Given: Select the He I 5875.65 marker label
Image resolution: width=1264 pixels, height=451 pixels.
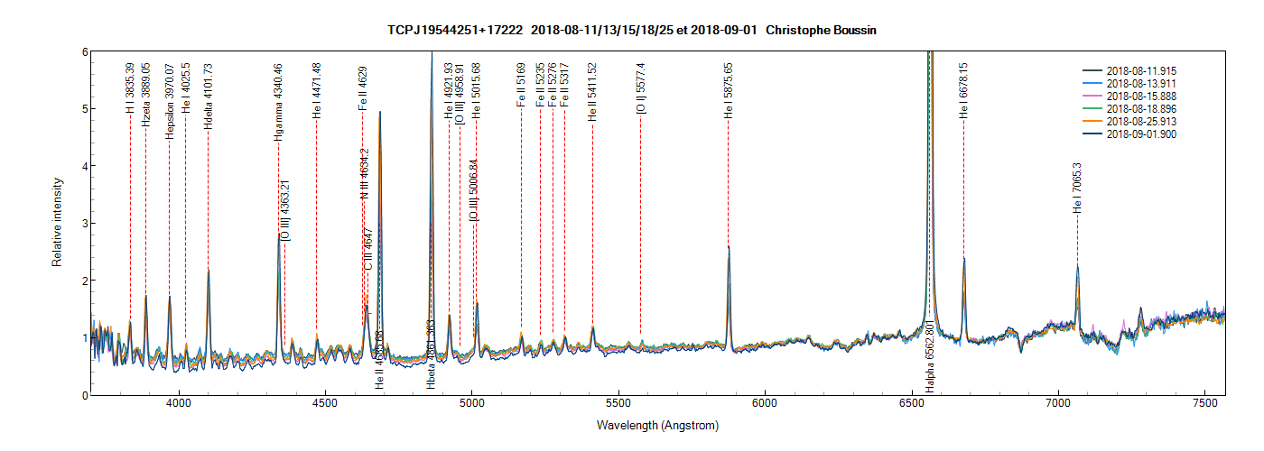Looking at the screenshot, I should [x=729, y=90].
